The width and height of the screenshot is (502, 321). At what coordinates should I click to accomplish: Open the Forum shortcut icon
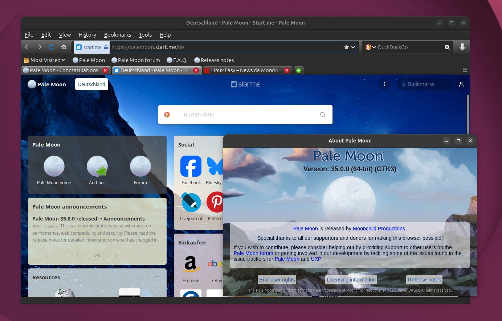[140, 166]
